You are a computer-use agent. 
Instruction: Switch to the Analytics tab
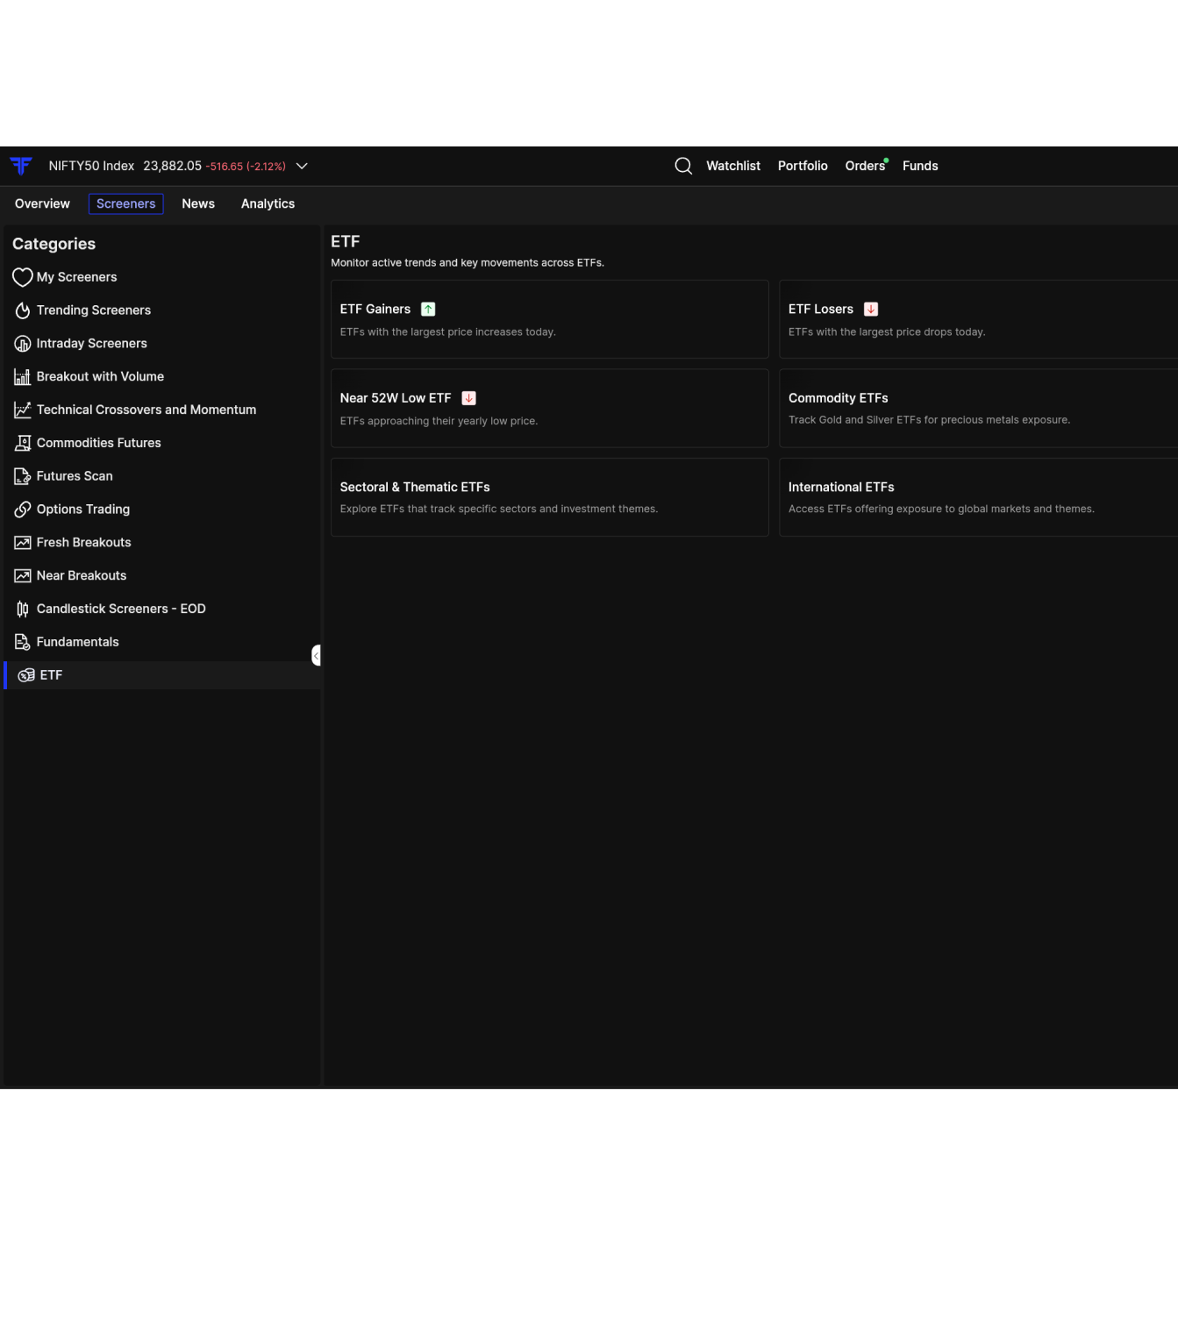[x=268, y=203]
